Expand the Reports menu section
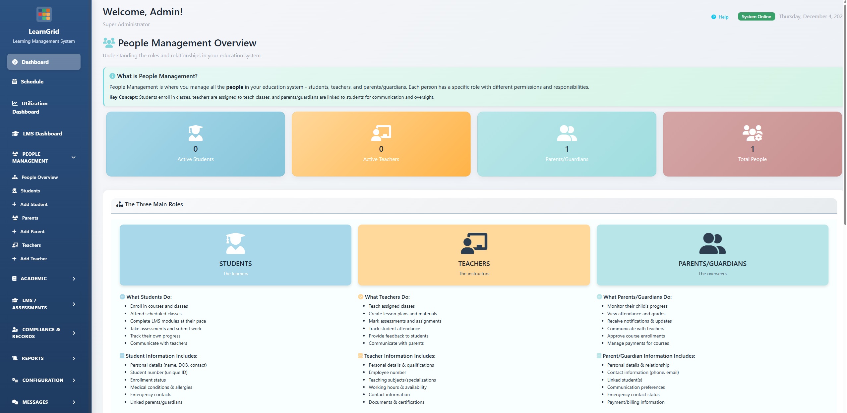Image resolution: width=847 pixels, height=413 pixels. [74, 358]
